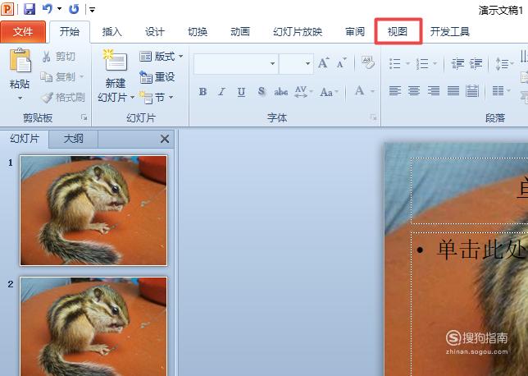Image resolution: width=528 pixels, height=376 pixels.
Task: Close the slides/outline pane with X
Action: [165, 139]
